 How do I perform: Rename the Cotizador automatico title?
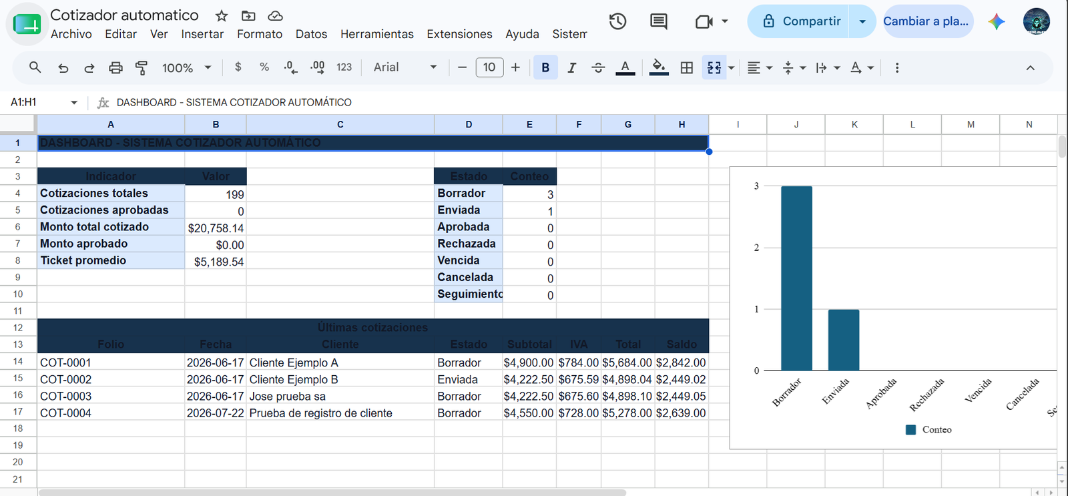point(125,15)
